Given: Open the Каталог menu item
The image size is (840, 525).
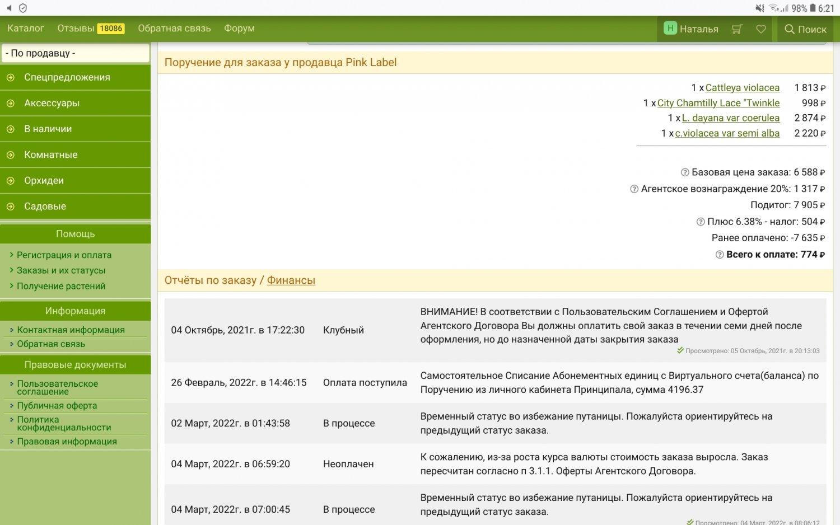Looking at the screenshot, I should coord(26,29).
